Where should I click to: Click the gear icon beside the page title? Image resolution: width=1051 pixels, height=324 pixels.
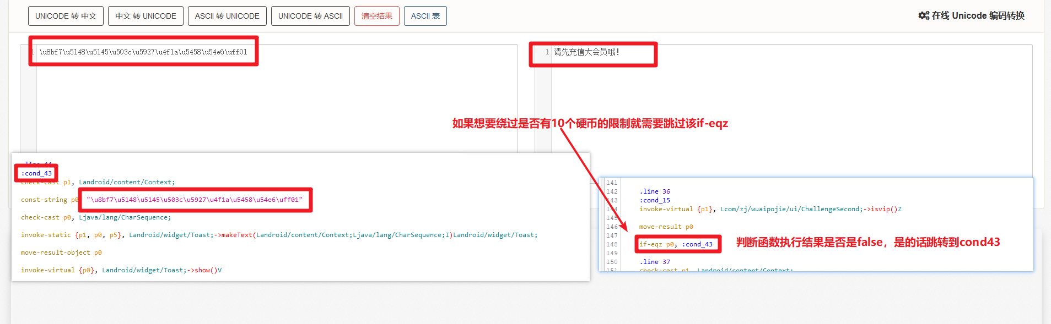pos(924,15)
